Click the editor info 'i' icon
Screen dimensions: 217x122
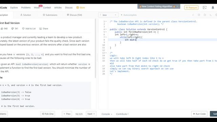(193, 15)
